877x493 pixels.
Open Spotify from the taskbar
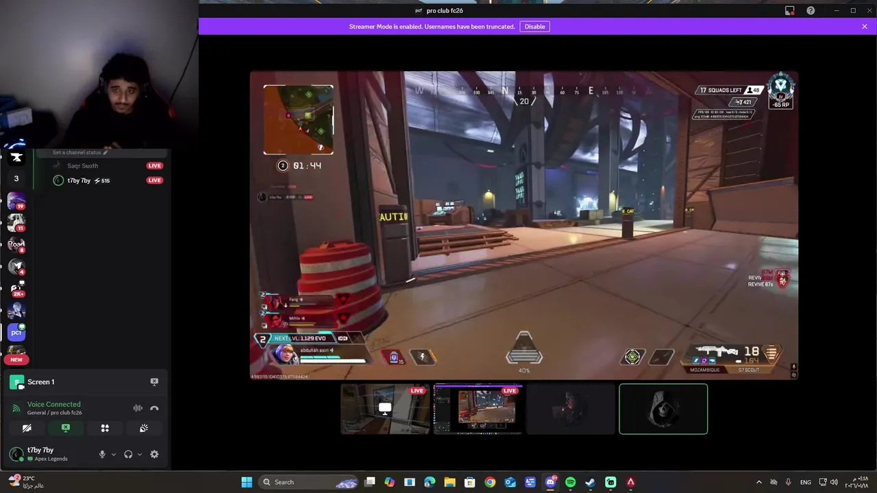pos(570,482)
